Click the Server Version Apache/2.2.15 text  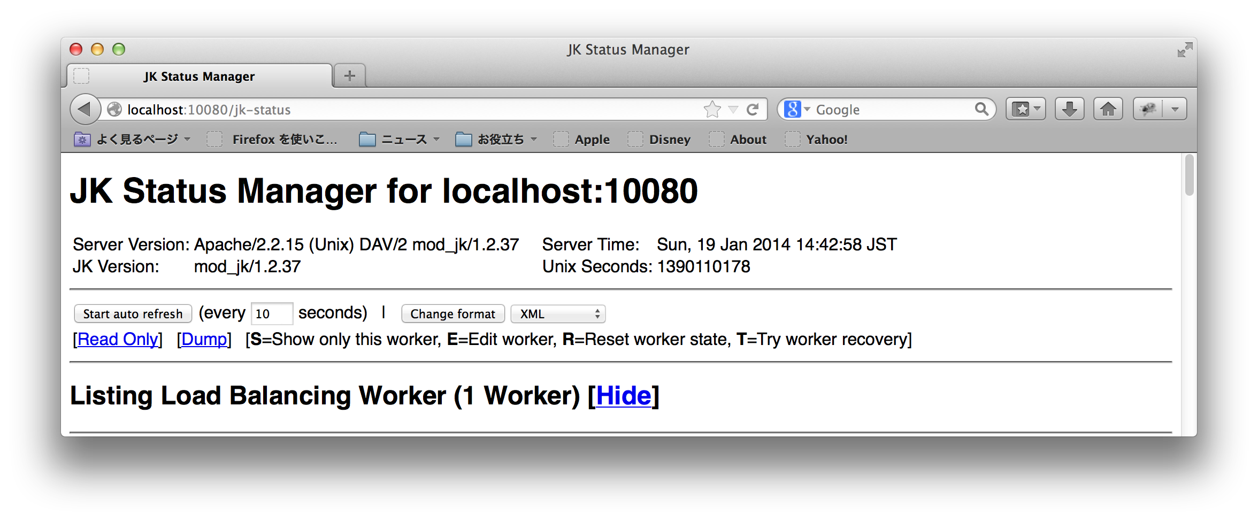click(356, 244)
